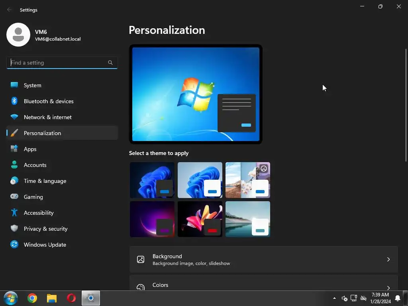The width and height of the screenshot is (408, 306).
Task: Apply the purple glow theme
Action: pyautogui.click(x=152, y=219)
